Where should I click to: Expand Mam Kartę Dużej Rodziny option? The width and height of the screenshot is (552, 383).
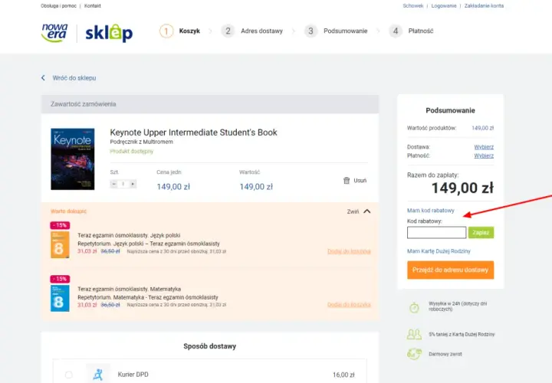pos(439,251)
